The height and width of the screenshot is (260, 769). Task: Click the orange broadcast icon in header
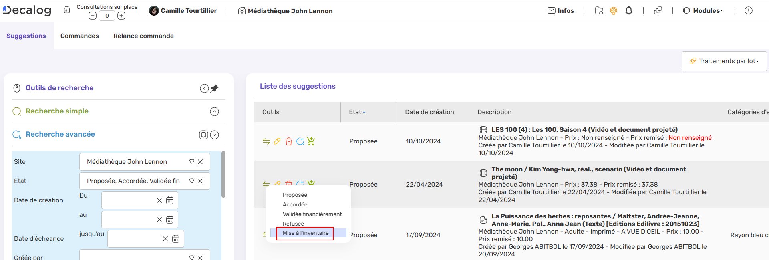click(614, 11)
